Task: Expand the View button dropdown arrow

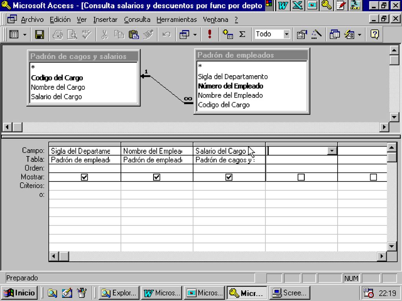Action: click(25, 34)
